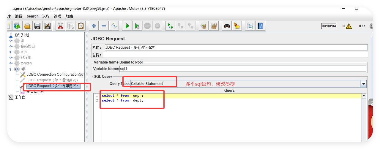
Task: Start the test with the green play icon
Action: point(127,26)
